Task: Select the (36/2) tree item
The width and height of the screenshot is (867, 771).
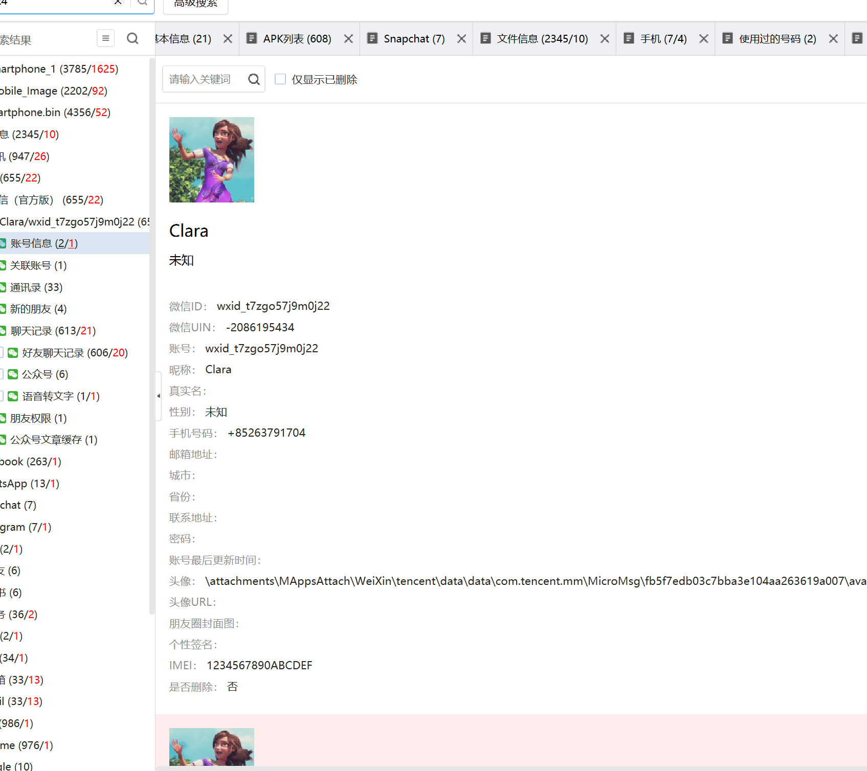Action: [x=19, y=615]
